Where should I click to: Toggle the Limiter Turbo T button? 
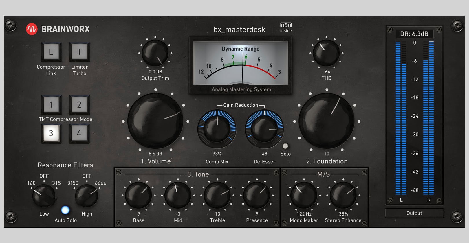tap(79, 52)
